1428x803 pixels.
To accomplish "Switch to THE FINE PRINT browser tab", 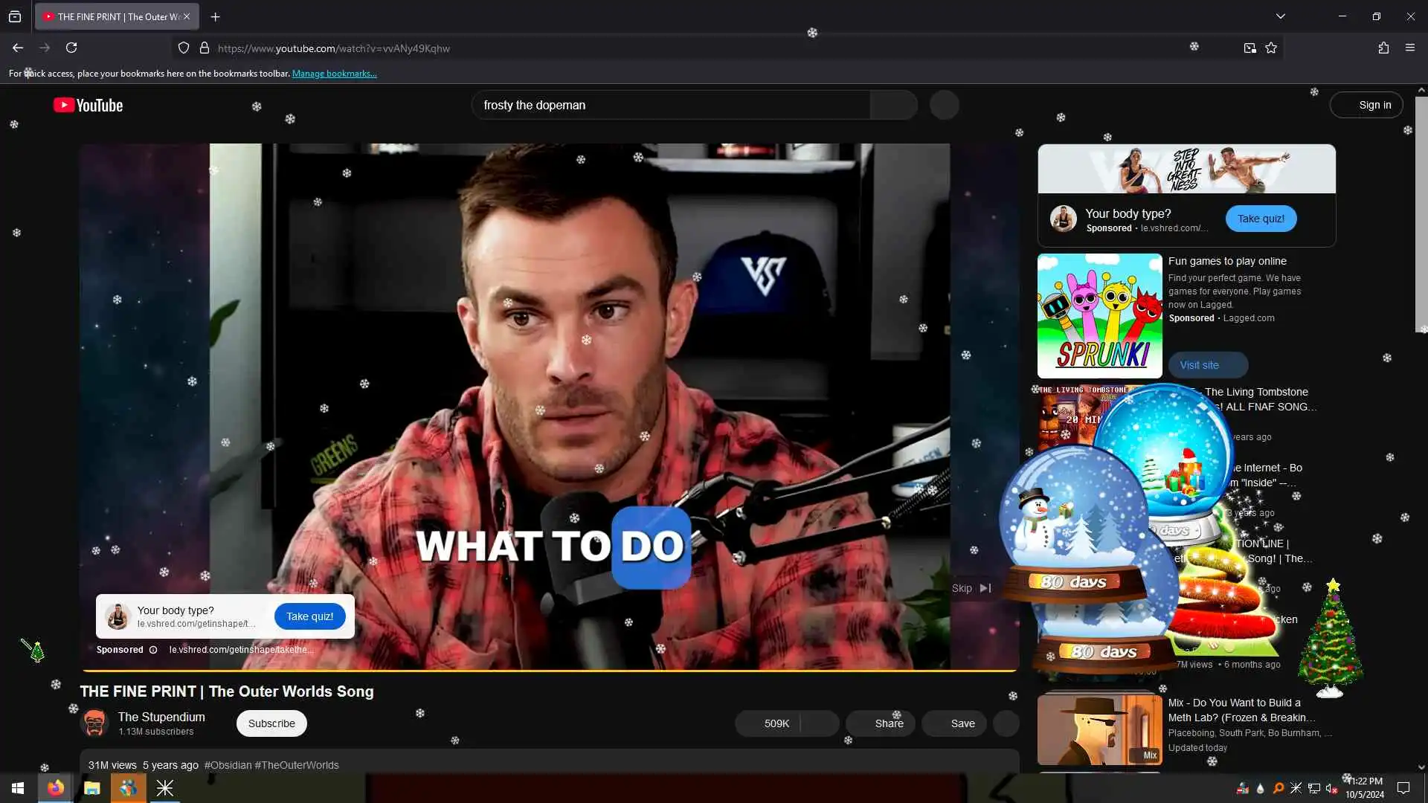I will coord(112,16).
